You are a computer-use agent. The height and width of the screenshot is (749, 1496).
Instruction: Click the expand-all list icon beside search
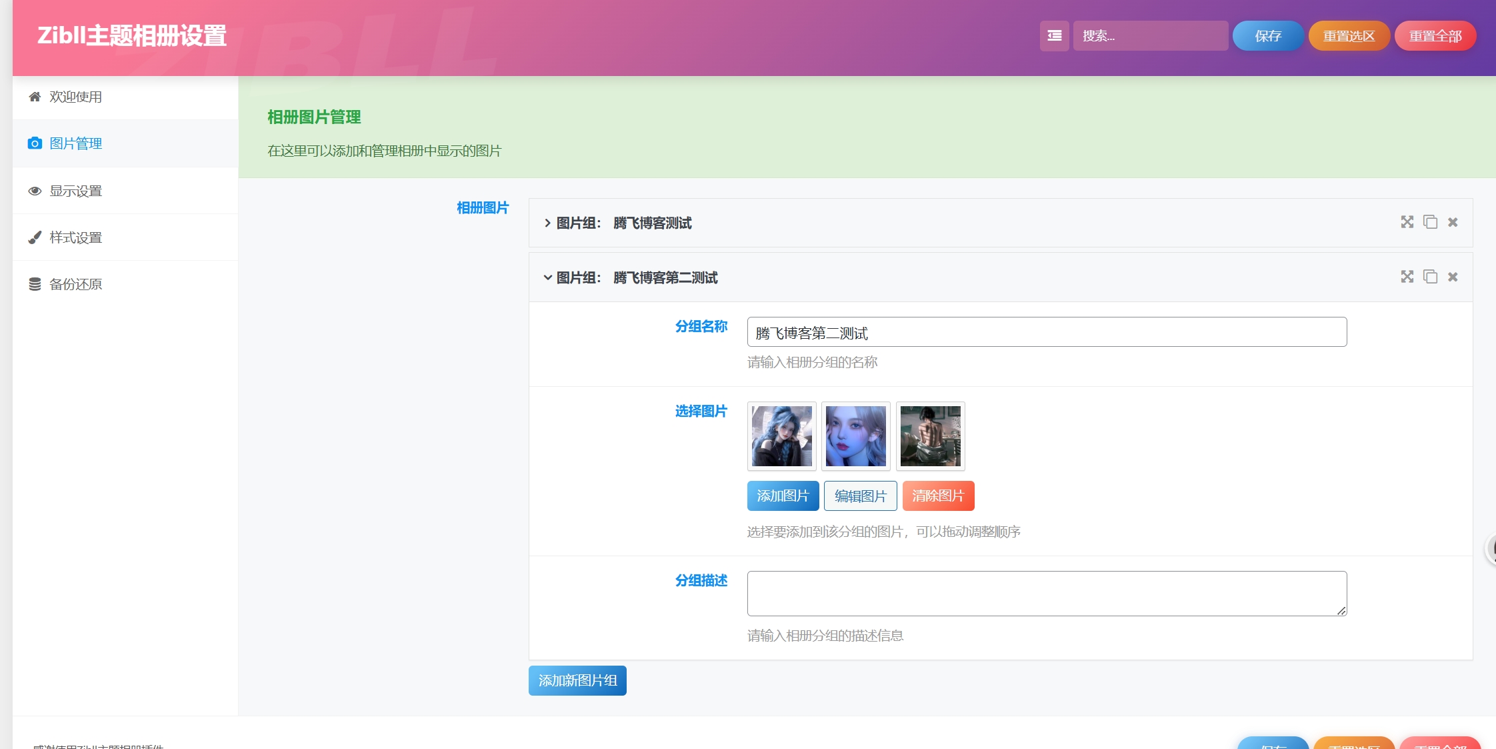(1054, 36)
